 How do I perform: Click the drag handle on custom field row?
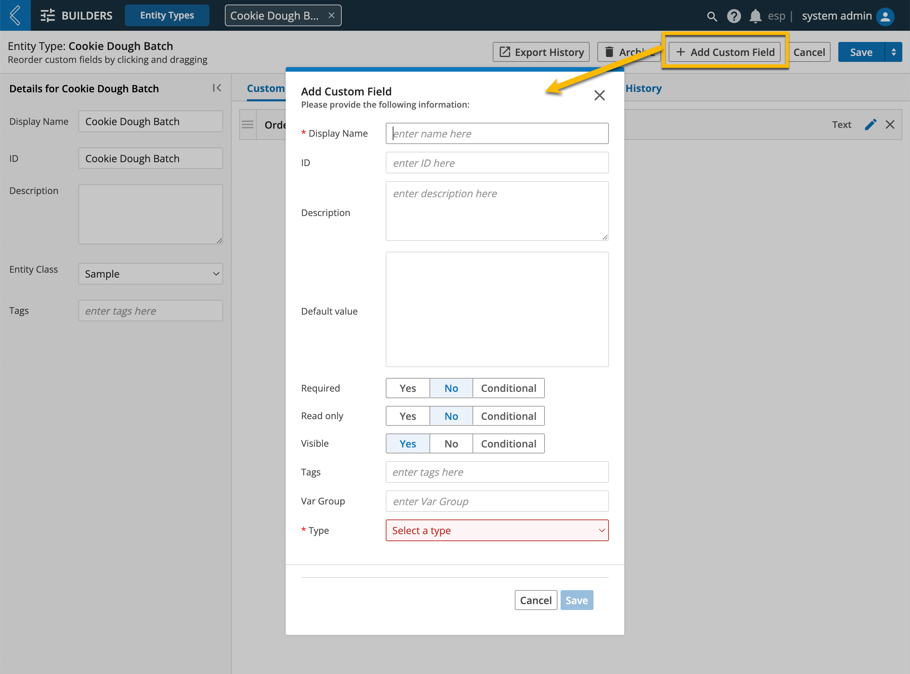[248, 124]
